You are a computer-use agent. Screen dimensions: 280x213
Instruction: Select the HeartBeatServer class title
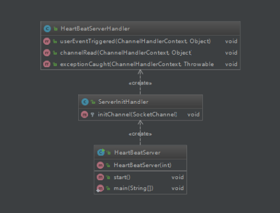(x=137, y=153)
